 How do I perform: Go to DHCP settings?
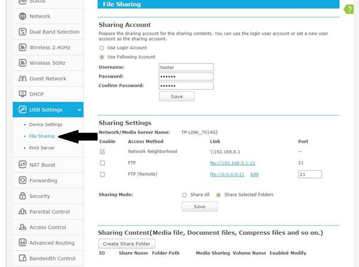tap(48, 94)
